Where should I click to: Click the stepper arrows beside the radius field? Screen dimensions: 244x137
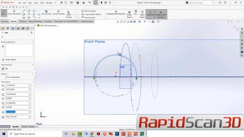point(30,112)
